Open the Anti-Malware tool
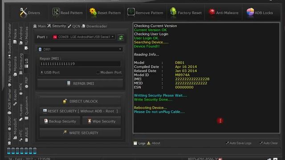Screen dimensions: 285x160 (x=224, y=12)
